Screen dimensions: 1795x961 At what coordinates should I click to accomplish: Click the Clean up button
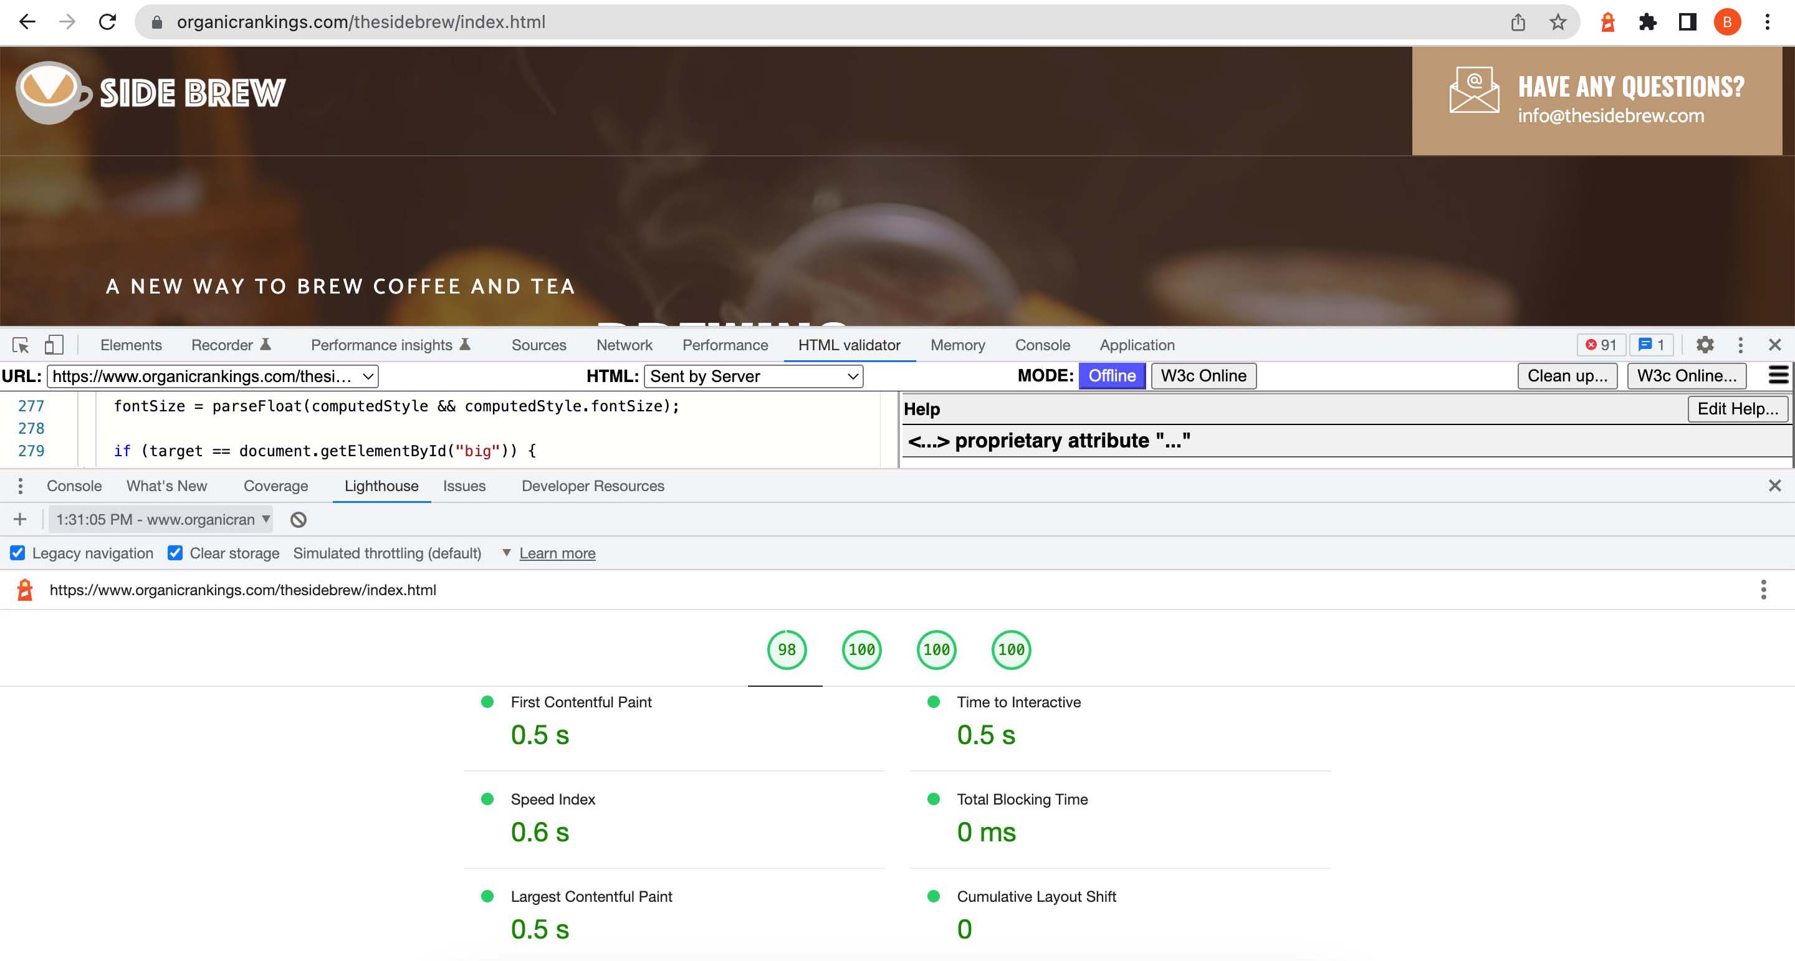click(1567, 376)
